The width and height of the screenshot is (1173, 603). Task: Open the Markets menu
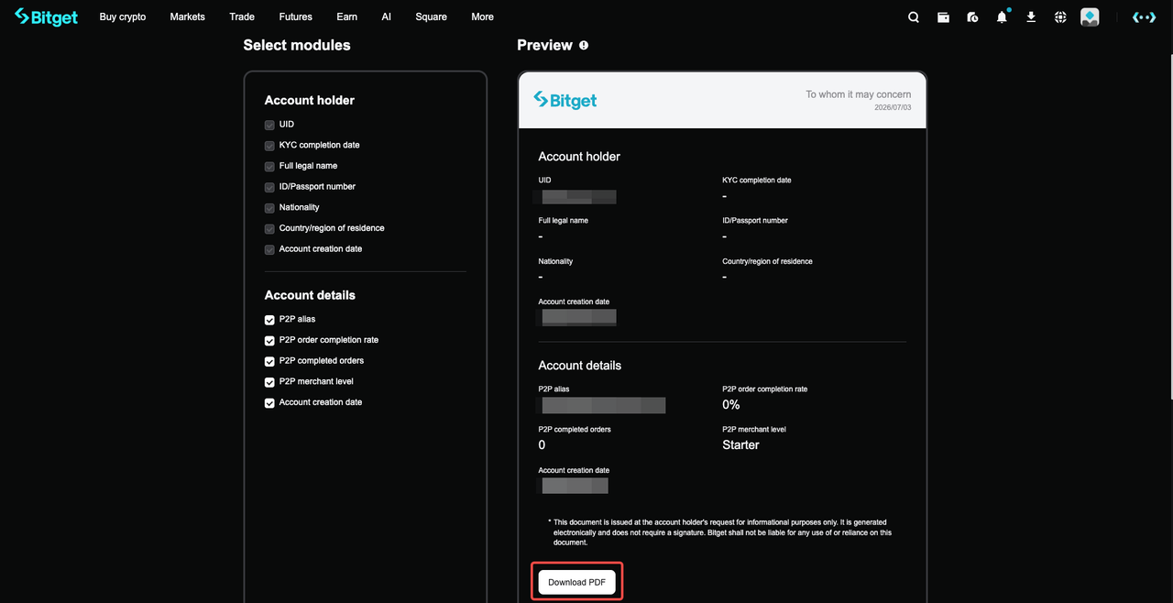pyautogui.click(x=188, y=16)
